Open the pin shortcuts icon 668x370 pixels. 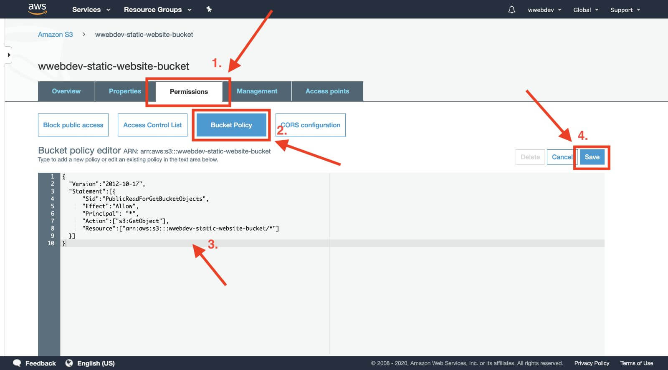click(209, 9)
